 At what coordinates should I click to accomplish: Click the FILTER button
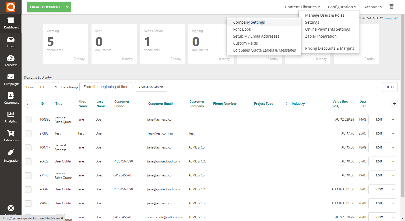(x=390, y=87)
